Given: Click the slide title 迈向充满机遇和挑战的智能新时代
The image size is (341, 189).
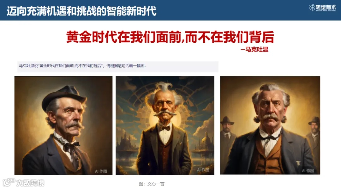Looking at the screenshot, I should click(x=81, y=11).
